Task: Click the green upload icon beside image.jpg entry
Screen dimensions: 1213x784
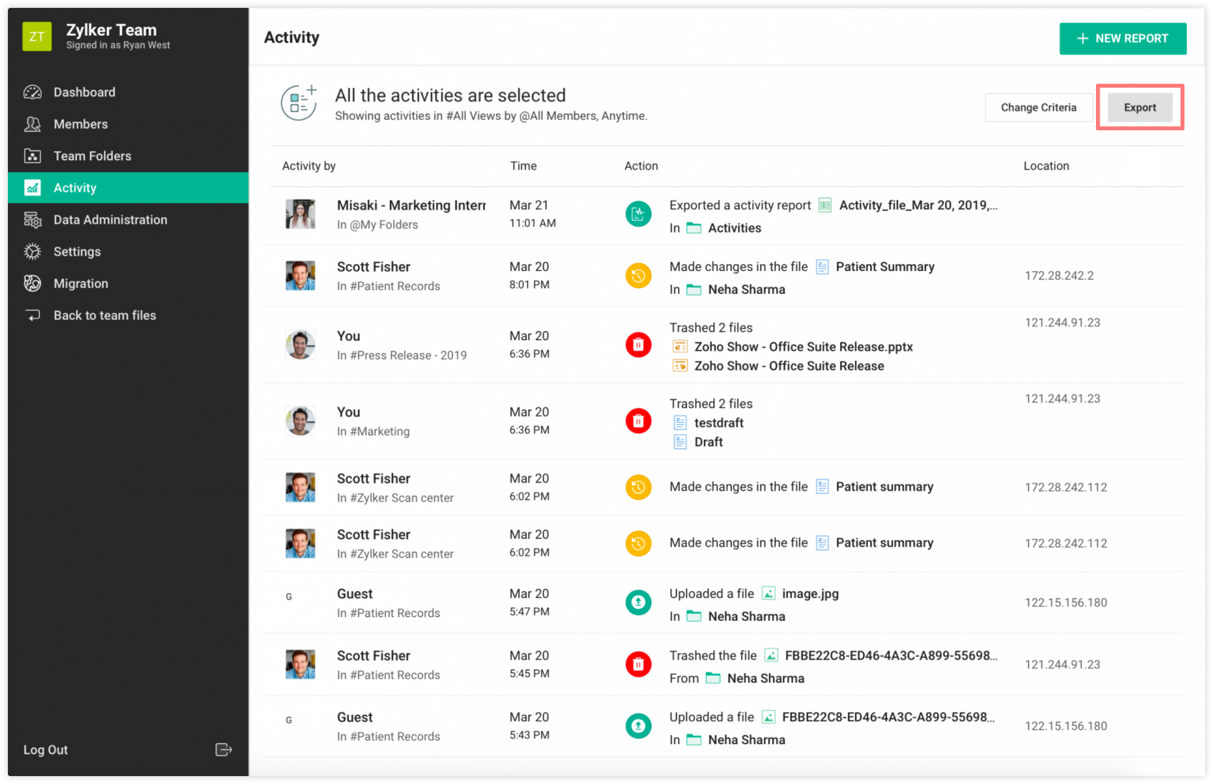Action: (638, 602)
